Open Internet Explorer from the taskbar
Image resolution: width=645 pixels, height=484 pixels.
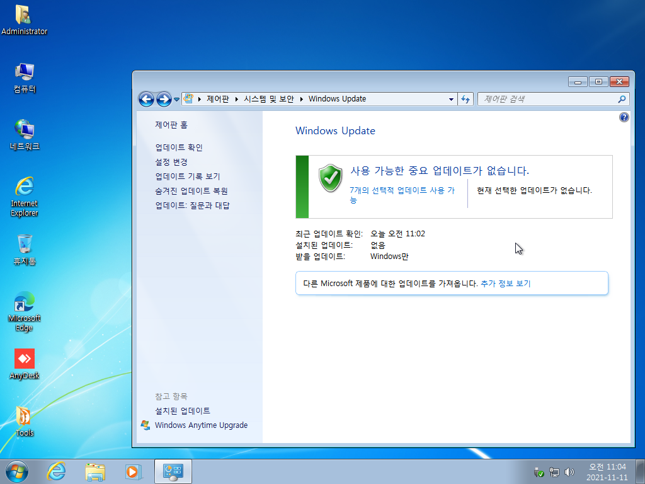click(x=56, y=471)
